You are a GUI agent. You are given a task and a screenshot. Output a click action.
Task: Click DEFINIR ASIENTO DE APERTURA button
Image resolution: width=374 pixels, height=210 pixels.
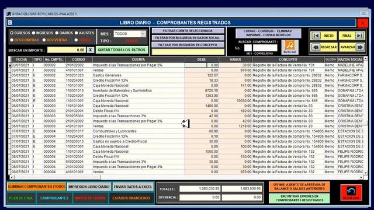299,187
